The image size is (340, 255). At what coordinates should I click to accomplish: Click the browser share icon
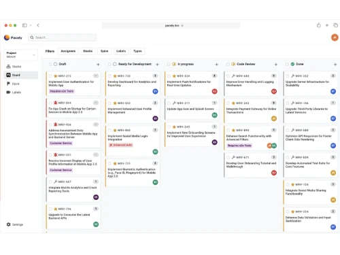pos(319,25)
